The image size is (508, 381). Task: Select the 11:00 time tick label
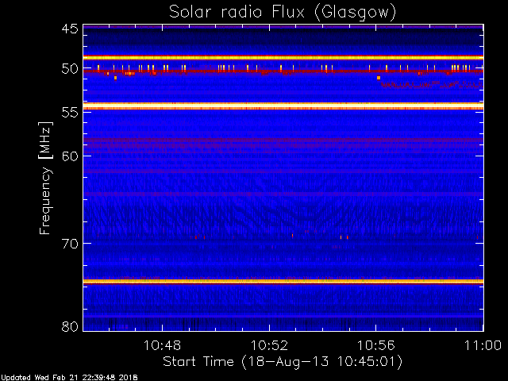coord(482,345)
